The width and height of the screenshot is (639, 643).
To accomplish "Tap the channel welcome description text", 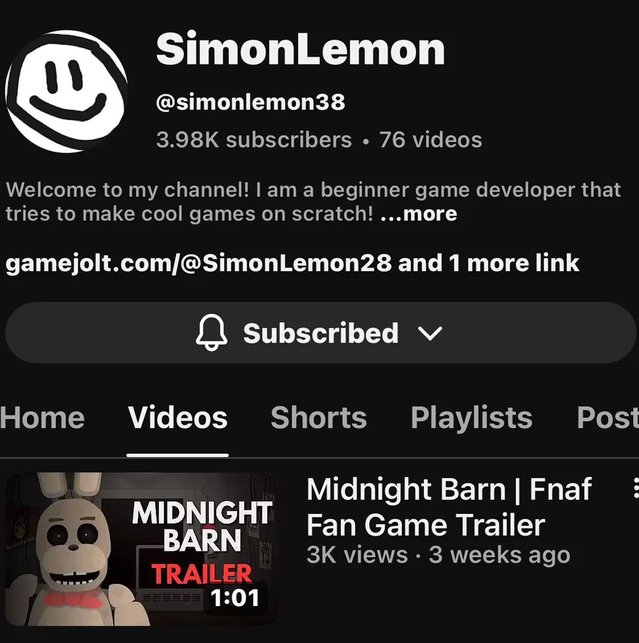I will [x=313, y=202].
